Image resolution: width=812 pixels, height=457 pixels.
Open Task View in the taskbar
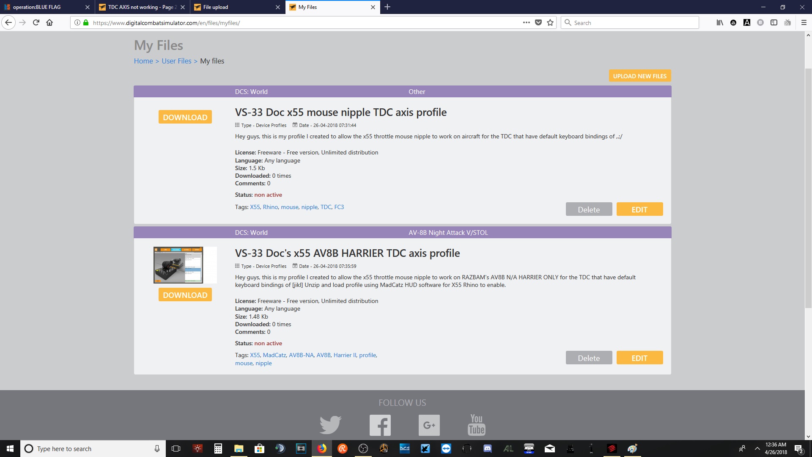coord(176,449)
